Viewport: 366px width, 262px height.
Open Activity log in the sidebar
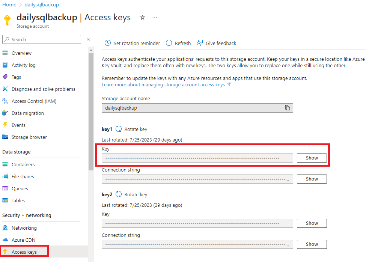click(x=24, y=65)
